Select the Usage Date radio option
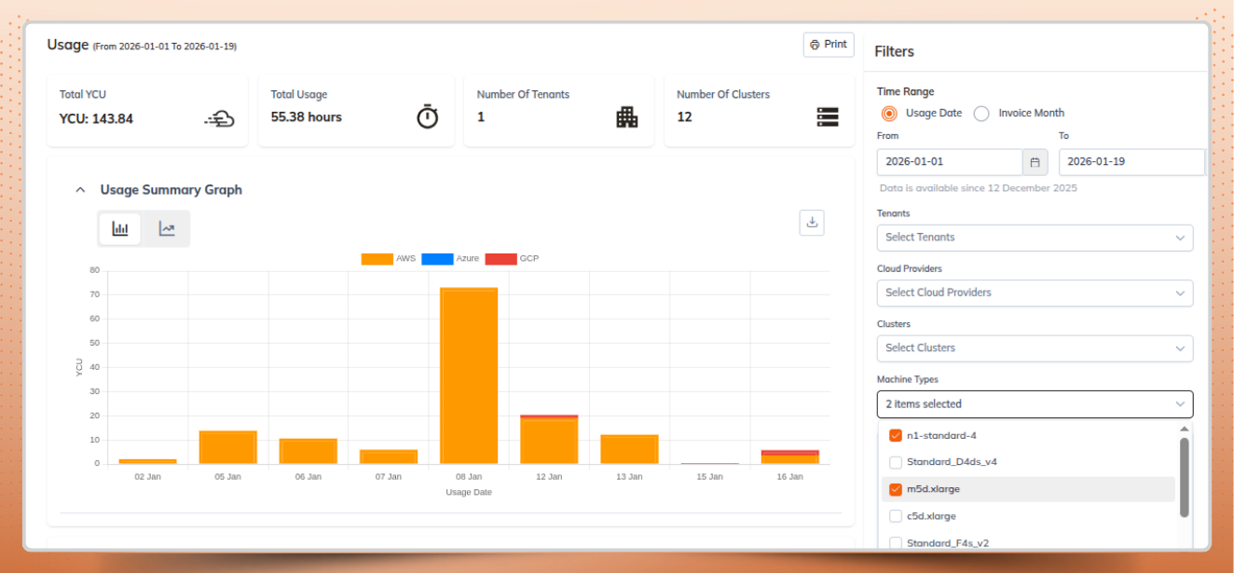This screenshot has width=1234, height=573. pos(889,114)
